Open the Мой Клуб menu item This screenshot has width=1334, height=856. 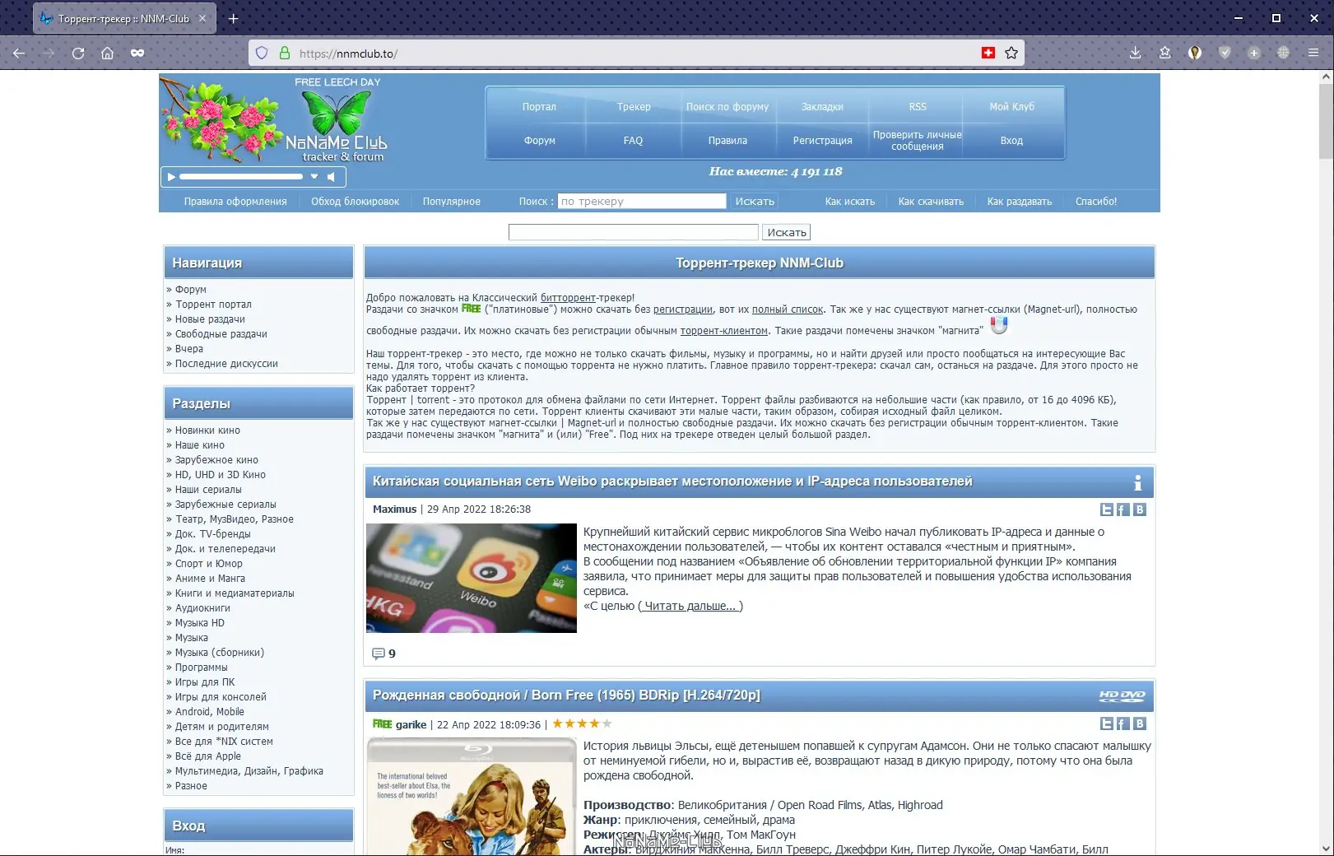tap(1011, 107)
